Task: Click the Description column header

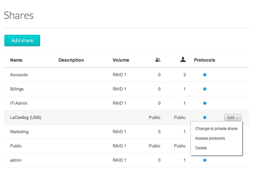Action: (71, 60)
